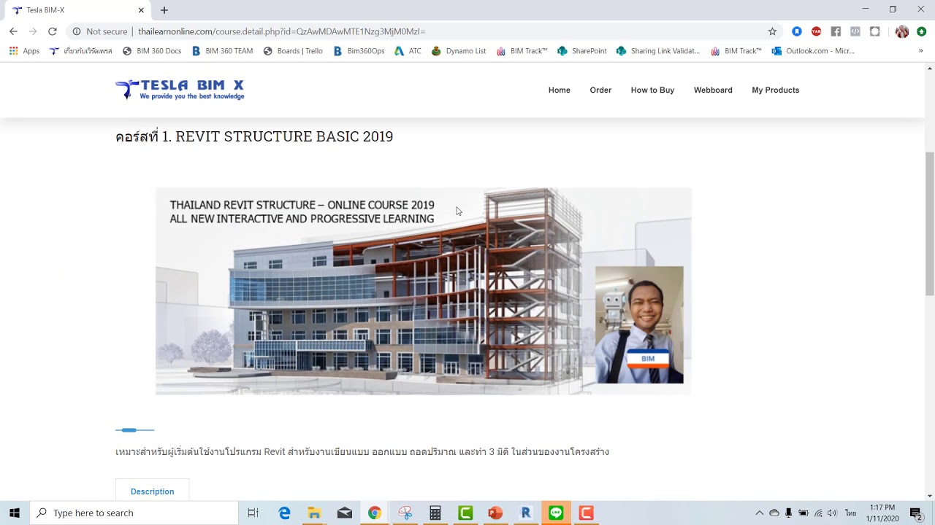The width and height of the screenshot is (935, 525).
Task: Click the page vertical scrollbar thumb
Action: point(930,222)
